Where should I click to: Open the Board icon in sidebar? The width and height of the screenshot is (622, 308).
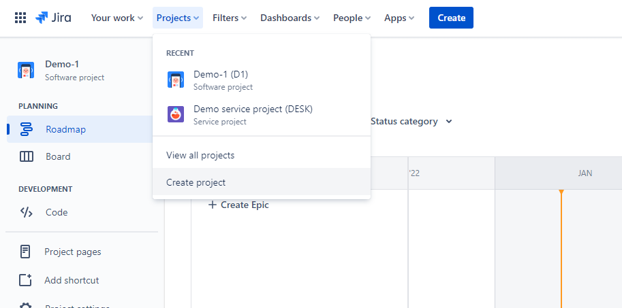pyautogui.click(x=27, y=156)
